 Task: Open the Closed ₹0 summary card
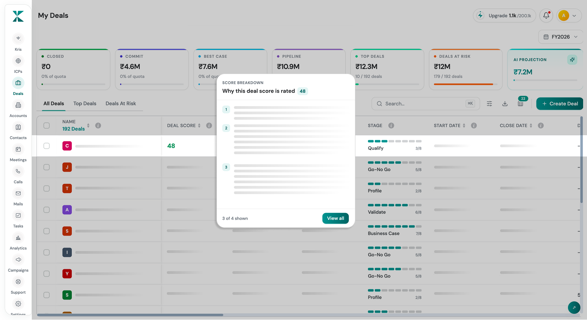pos(73,69)
